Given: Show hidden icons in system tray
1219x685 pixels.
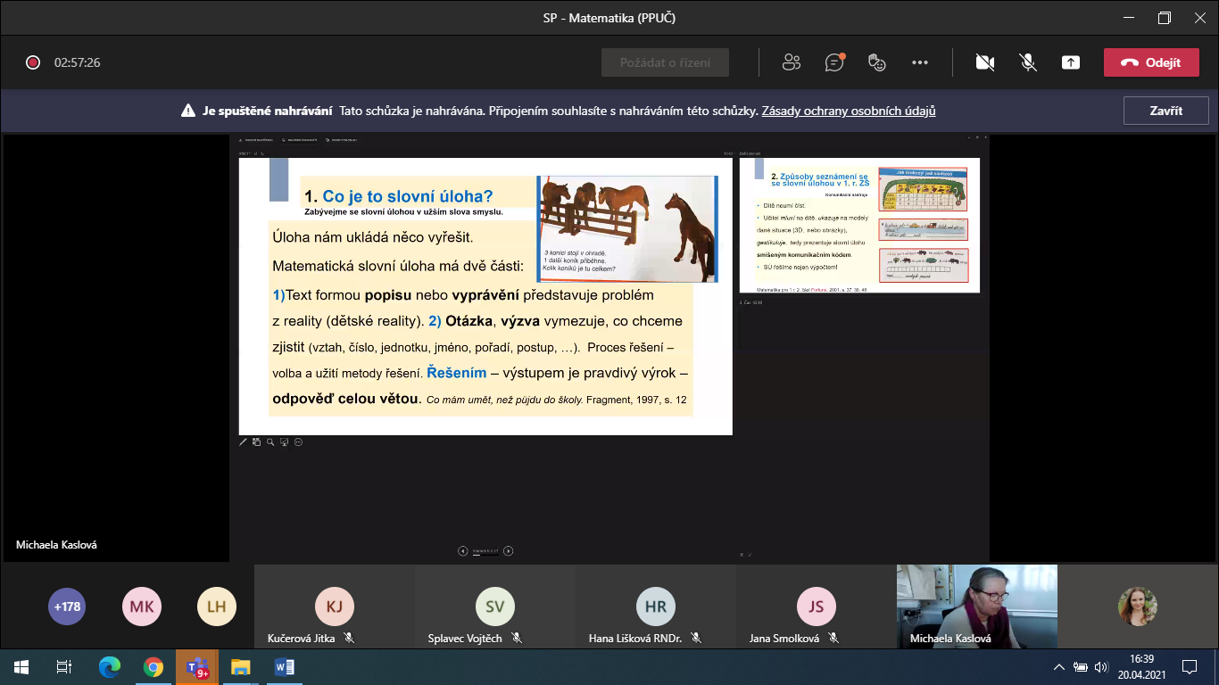Looking at the screenshot, I should (1059, 666).
